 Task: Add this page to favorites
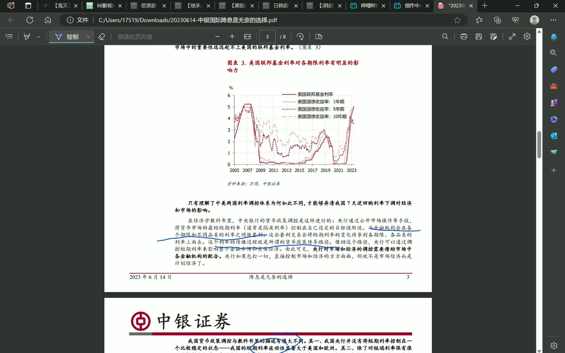click(457, 20)
